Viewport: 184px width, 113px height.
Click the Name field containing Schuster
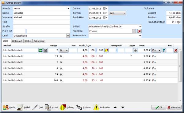(41, 13)
